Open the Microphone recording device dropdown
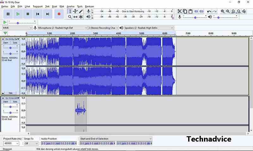Screen dimensions: 253x151 pos(63,28)
